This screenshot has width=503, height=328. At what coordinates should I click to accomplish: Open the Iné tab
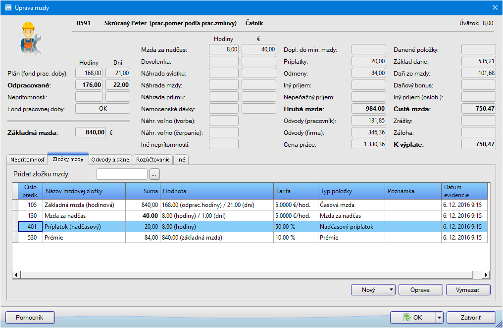181,160
